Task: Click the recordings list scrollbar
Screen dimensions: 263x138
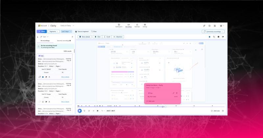Action: click(74, 51)
